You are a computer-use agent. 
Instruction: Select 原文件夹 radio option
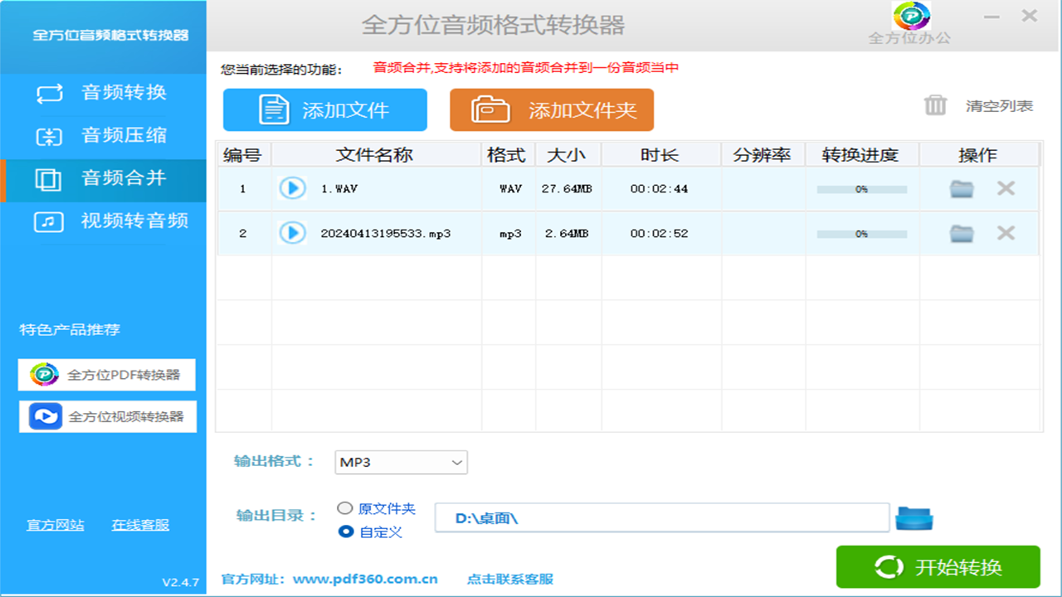click(x=346, y=508)
